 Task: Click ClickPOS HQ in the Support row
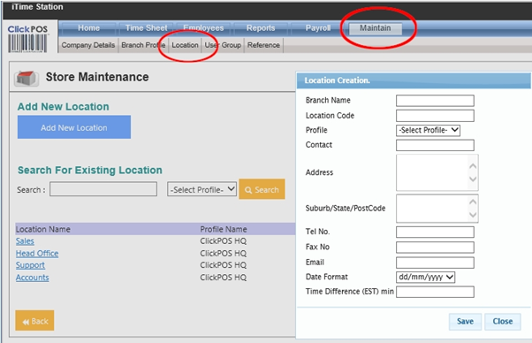click(x=224, y=265)
